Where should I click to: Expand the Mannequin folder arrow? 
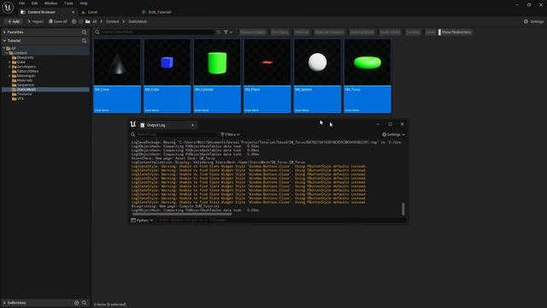point(9,75)
